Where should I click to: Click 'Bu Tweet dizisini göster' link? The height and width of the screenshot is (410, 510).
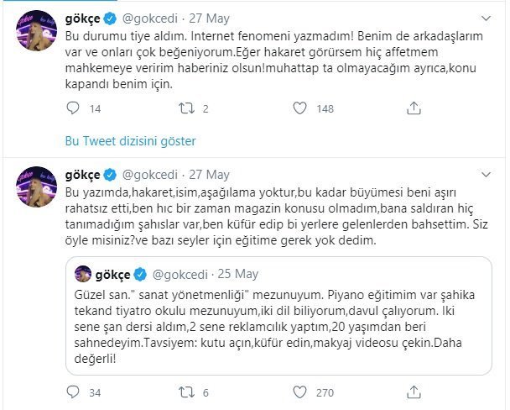(x=130, y=139)
